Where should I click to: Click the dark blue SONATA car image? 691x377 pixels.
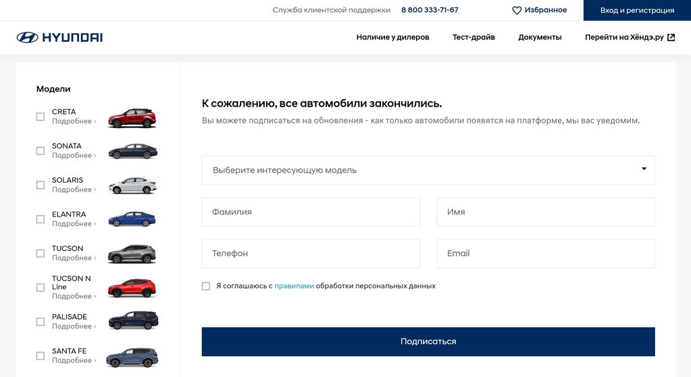click(132, 151)
